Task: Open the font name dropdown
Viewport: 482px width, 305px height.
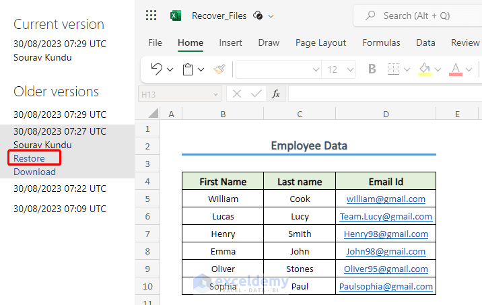Action: click(x=316, y=69)
